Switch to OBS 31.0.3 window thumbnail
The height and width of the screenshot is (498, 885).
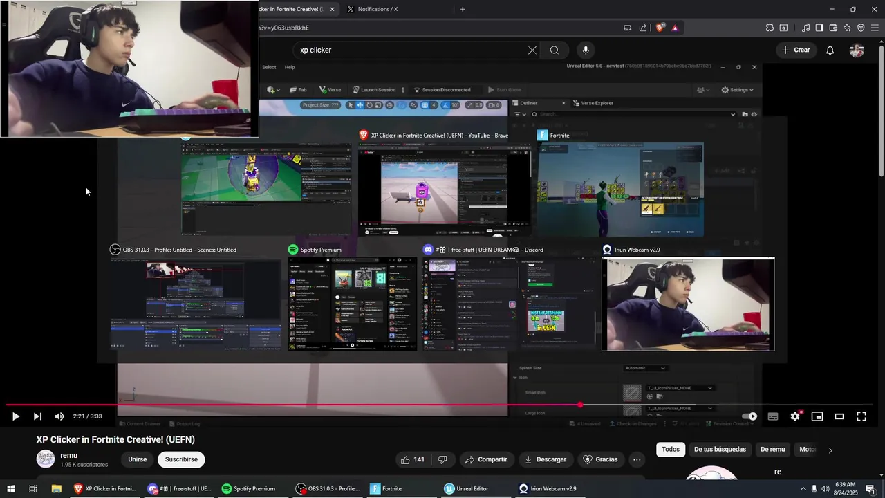pos(196,304)
